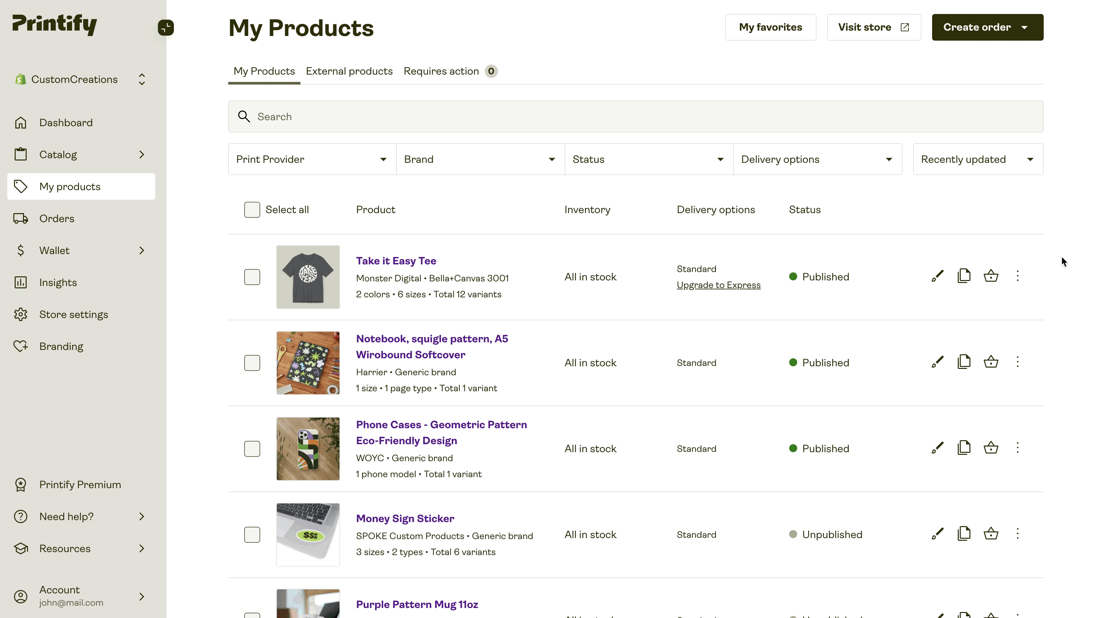Expand the Catalog submenu chevron

pos(142,154)
